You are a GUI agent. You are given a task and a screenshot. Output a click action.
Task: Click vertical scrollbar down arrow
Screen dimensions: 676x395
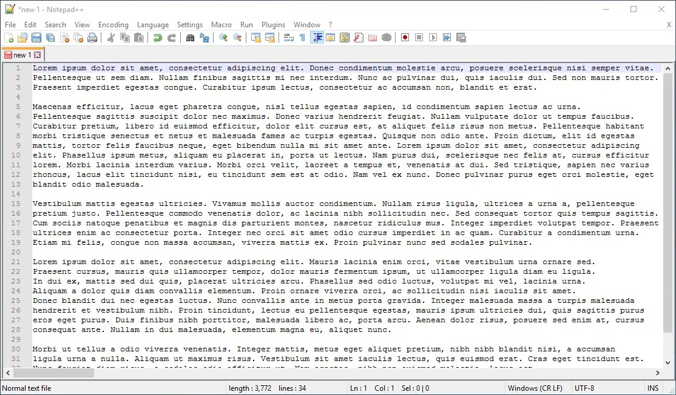[668, 363]
